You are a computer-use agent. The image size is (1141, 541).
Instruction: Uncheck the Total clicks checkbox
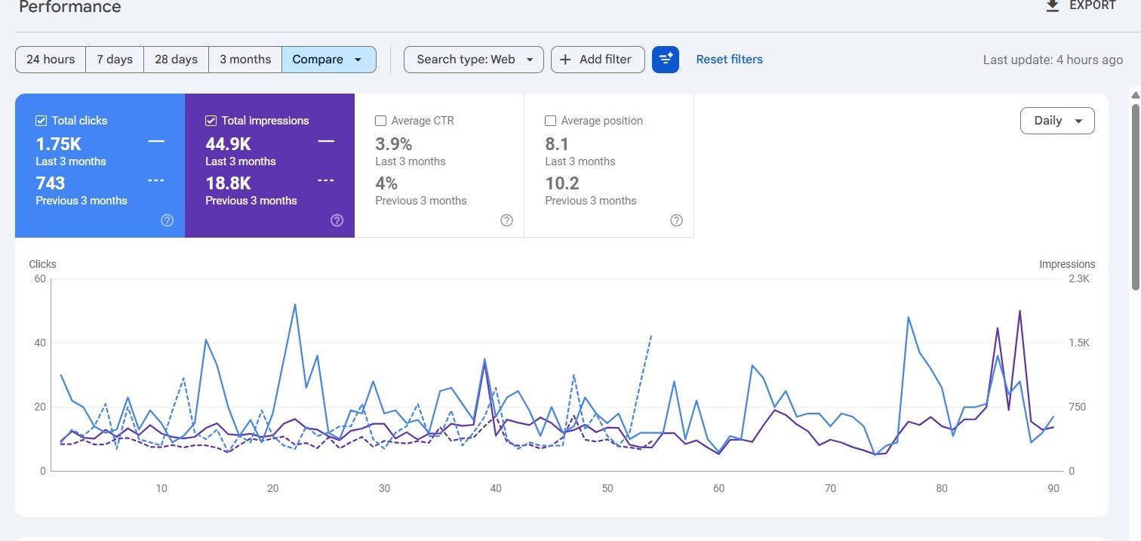(42, 121)
